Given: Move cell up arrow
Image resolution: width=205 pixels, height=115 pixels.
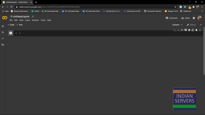Looking at the screenshot, I should [x=175, y=30].
